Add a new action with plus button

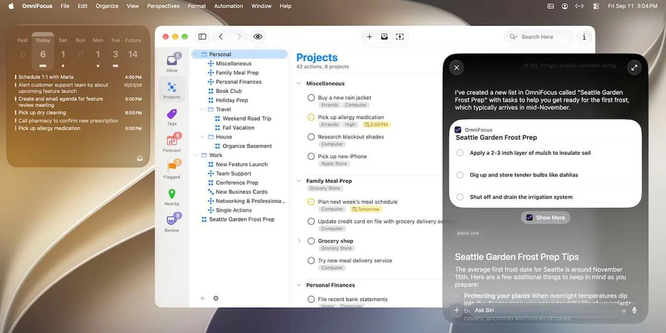pyautogui.click(x=370, y=37)
